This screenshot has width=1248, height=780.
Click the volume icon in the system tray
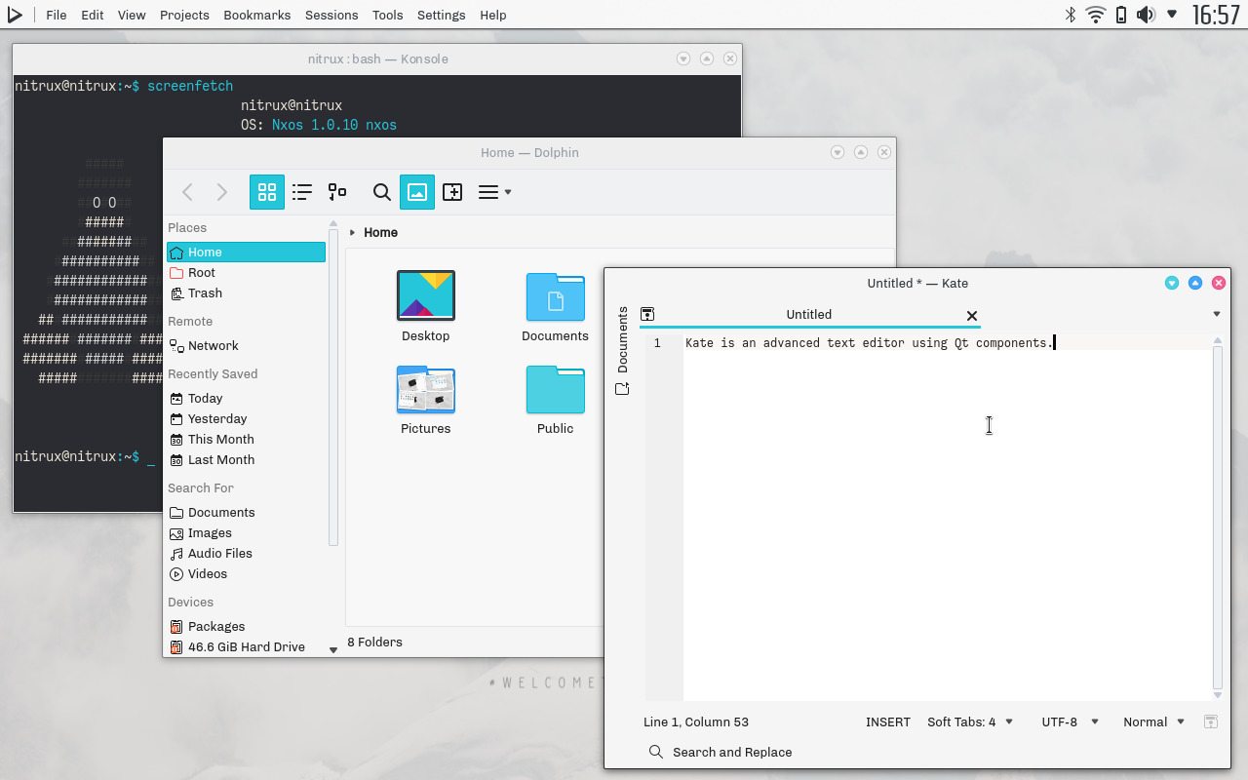click(1146, 15)
